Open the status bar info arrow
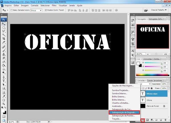Image resolution: width=171 pixels, height=123 pixels. pyautogui.click(x=49, y=122)
